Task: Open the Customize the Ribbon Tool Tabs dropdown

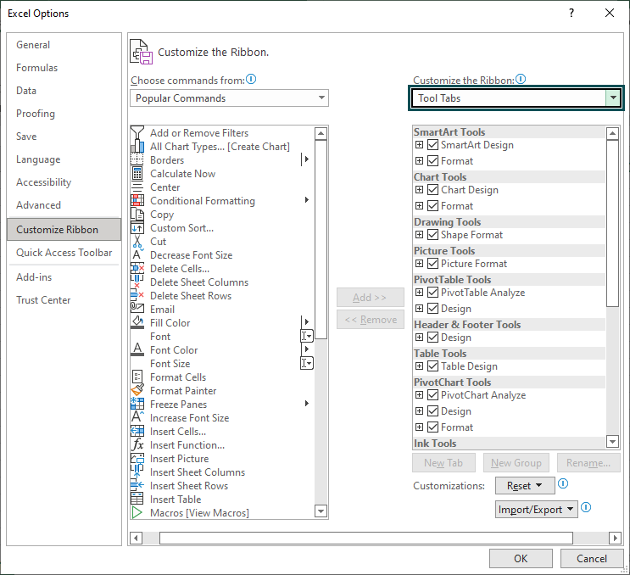Action: coord(516,98)
